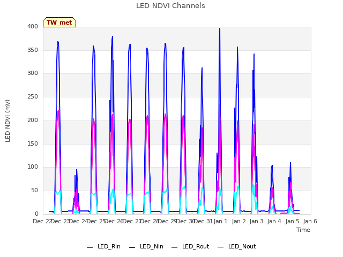Click the 400 y-axis tick label
This screenshot has height=257, width=343.
33,26
